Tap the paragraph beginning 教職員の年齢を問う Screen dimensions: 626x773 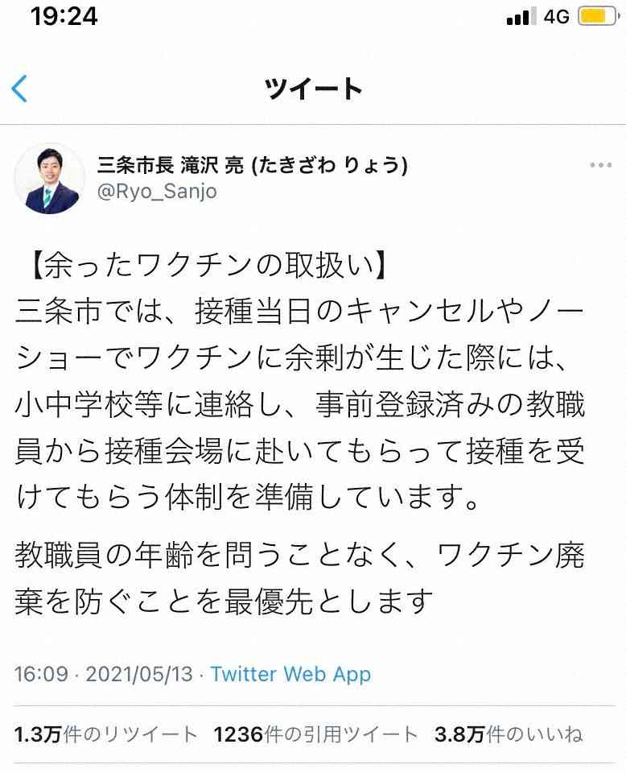[300, 578]
